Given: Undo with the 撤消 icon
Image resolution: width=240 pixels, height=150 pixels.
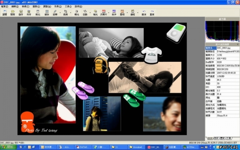Looking at the screenshot, I should click(x=144, y=13).
